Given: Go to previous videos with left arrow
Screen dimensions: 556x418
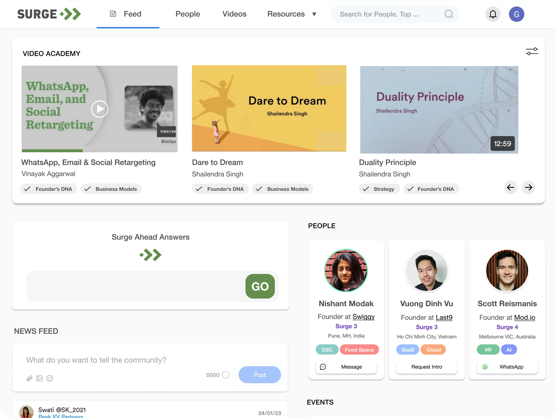Looking at the screenshot, I should [x=510, y=188].
